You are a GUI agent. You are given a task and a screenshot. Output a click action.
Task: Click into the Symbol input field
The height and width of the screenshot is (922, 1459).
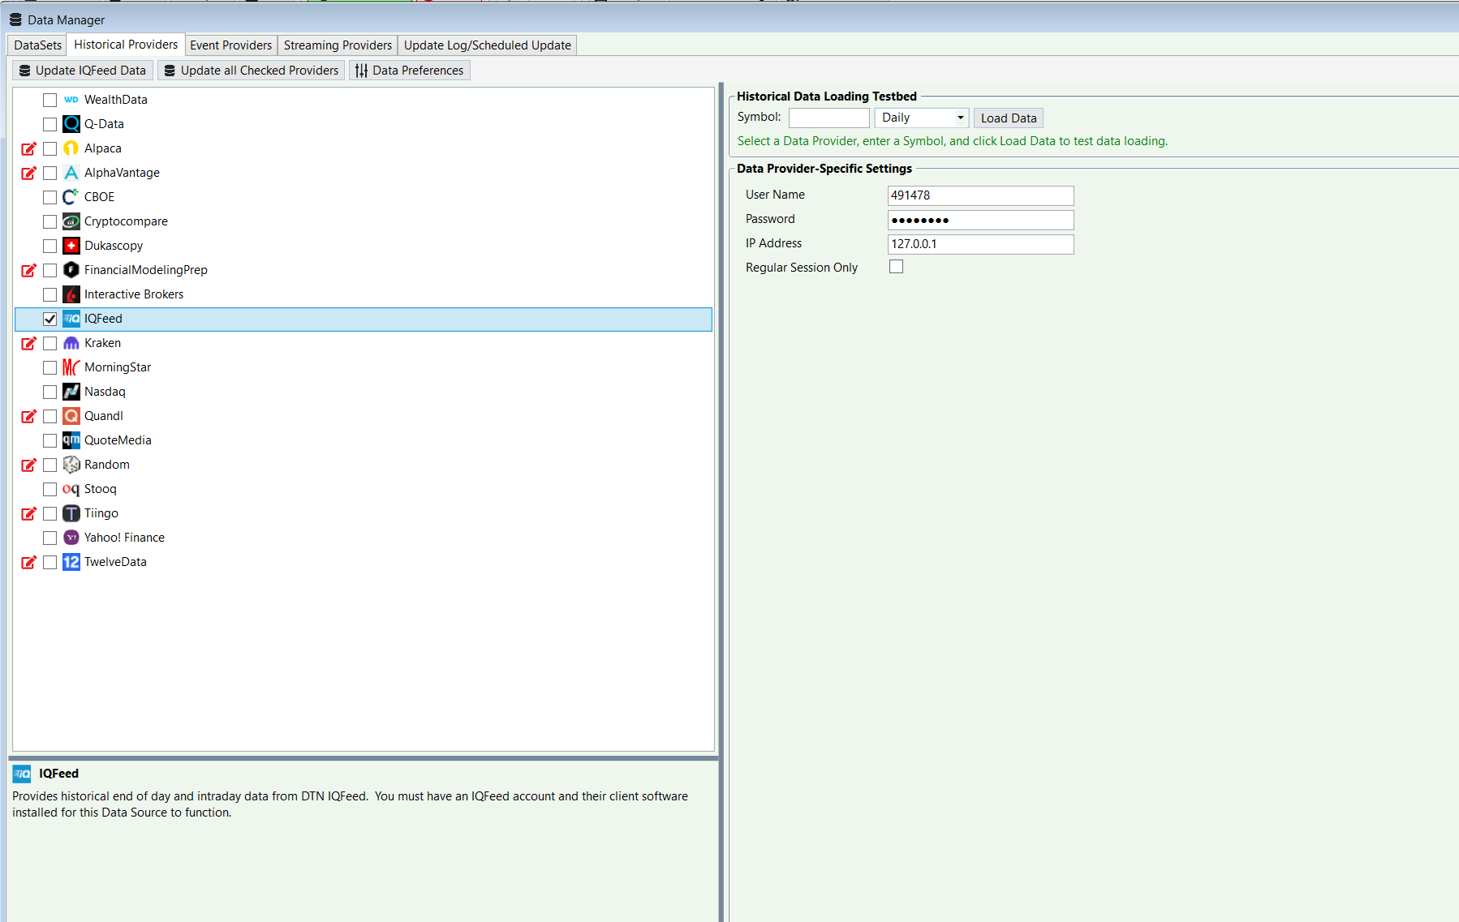pyautogui.click(x=828, y=118)
